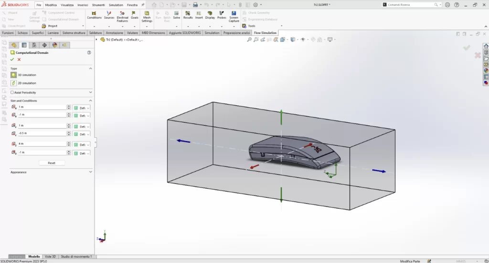489x263 pixels.
Task: Click the Reset button
Action: (x=52, y=163)
